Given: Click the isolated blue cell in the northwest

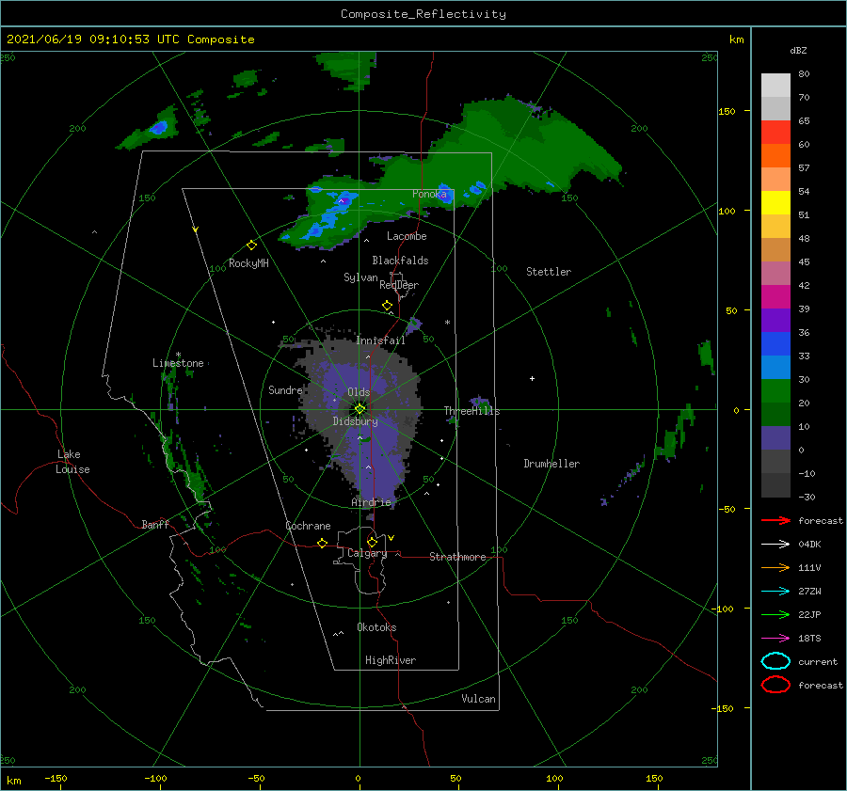Looking at the screenshot, I should tap(159, 127).
